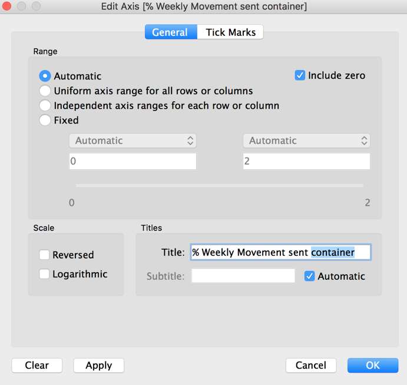The width and height of the screenshot is (407, 385).
Task: Confirm with the OK button
Action: click(373, 366)
